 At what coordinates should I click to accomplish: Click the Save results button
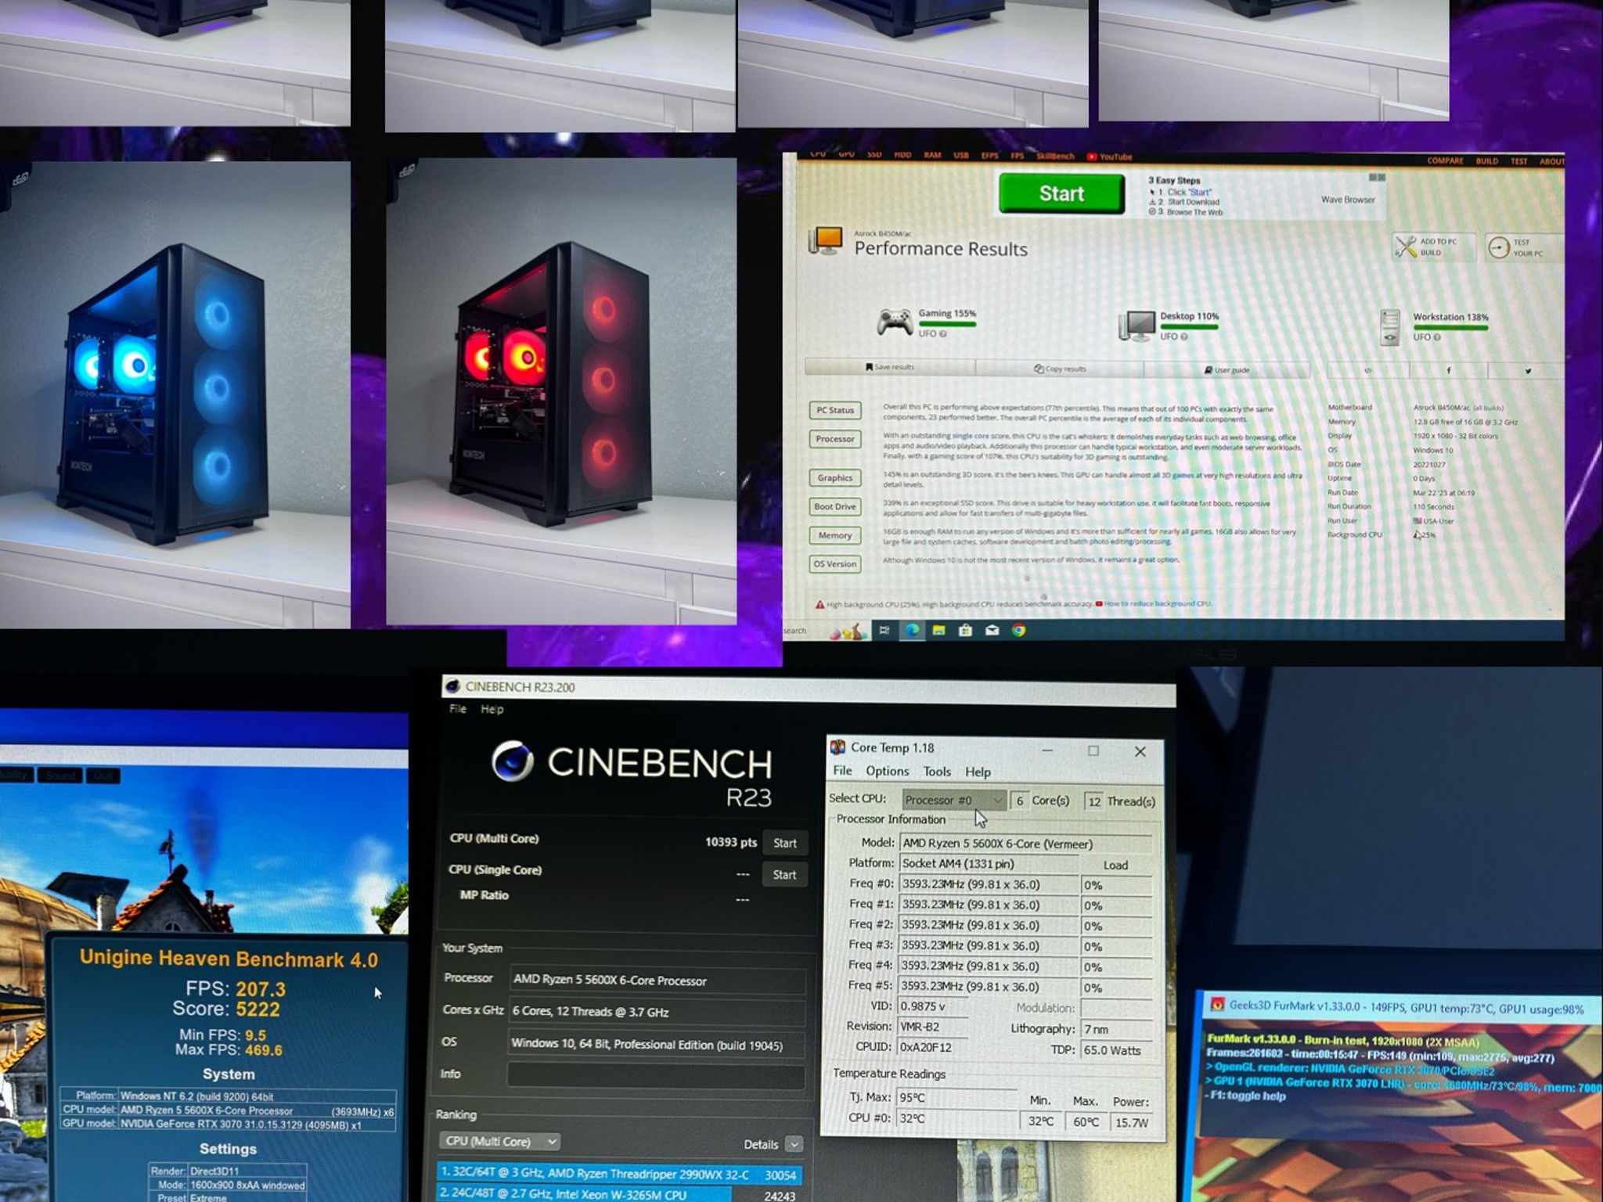click(890, 367)
